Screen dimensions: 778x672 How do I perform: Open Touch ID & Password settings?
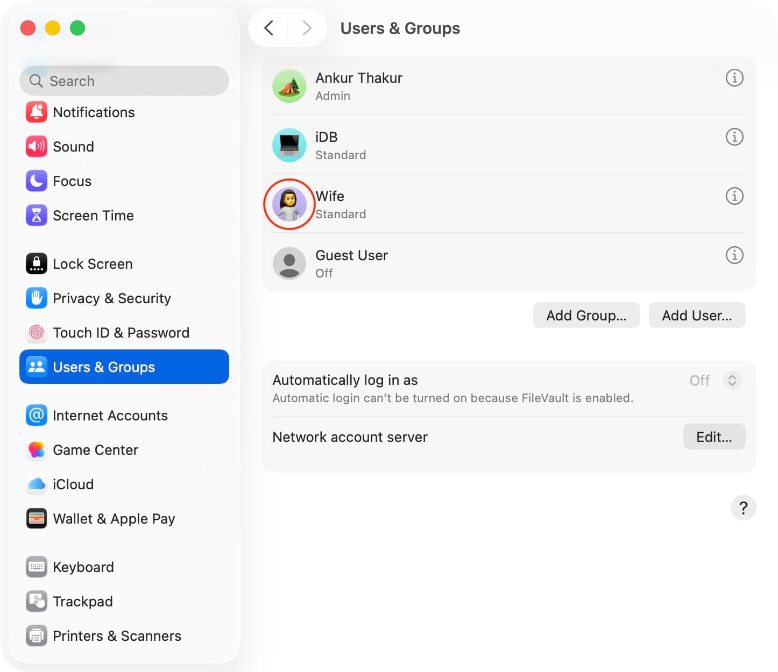tap(121, 333)
